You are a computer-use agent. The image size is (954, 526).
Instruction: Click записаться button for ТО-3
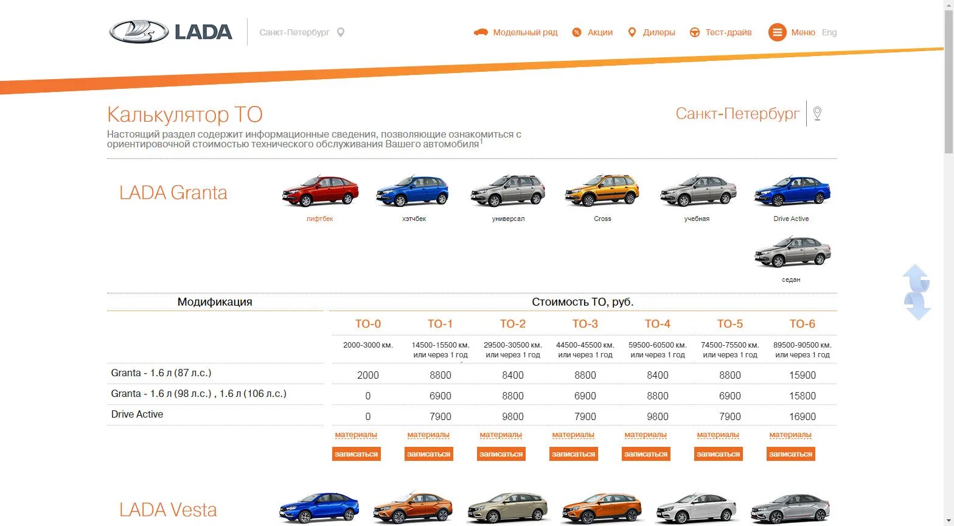(574, 454)
